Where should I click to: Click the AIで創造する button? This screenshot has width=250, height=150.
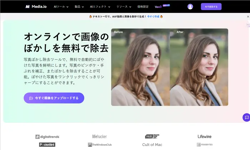point(211,6)
